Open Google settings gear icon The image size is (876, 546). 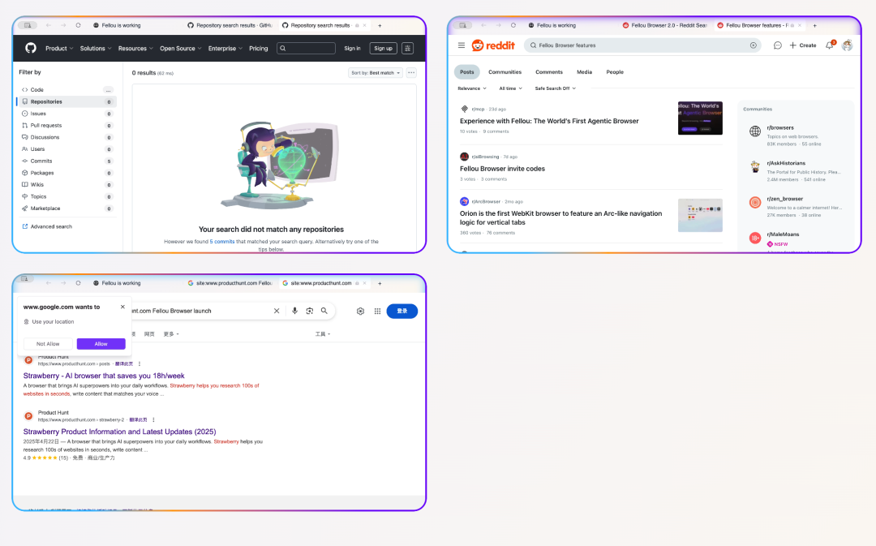click(x=360, y=311)
